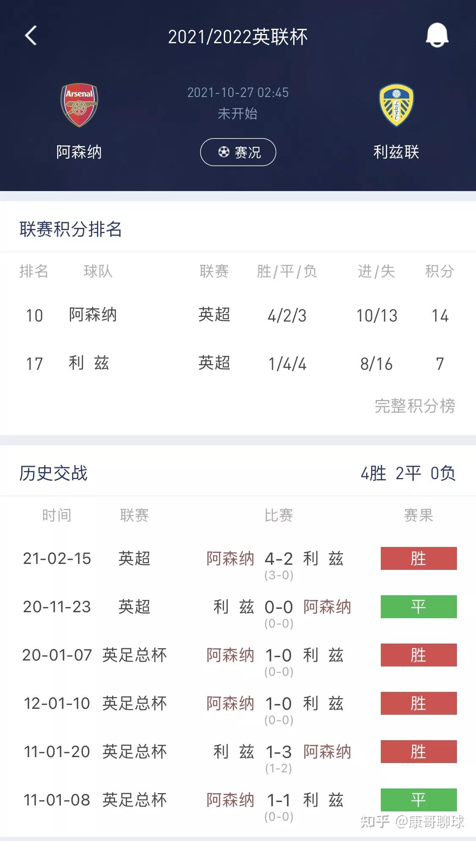Select the 20-01-07 英足总杯 fixture
476x841 pixels.
(x=237, y=655)
